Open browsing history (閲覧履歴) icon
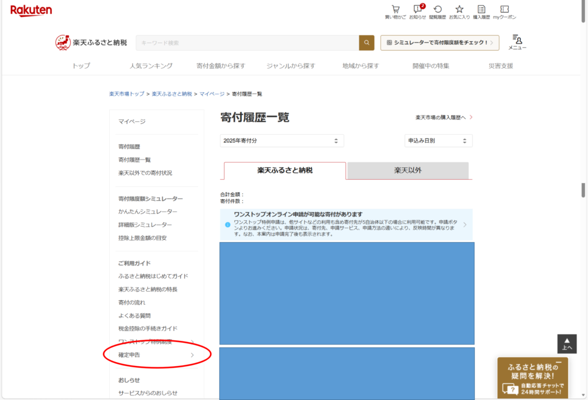588x400 pixels. click(x=438, y=10)
